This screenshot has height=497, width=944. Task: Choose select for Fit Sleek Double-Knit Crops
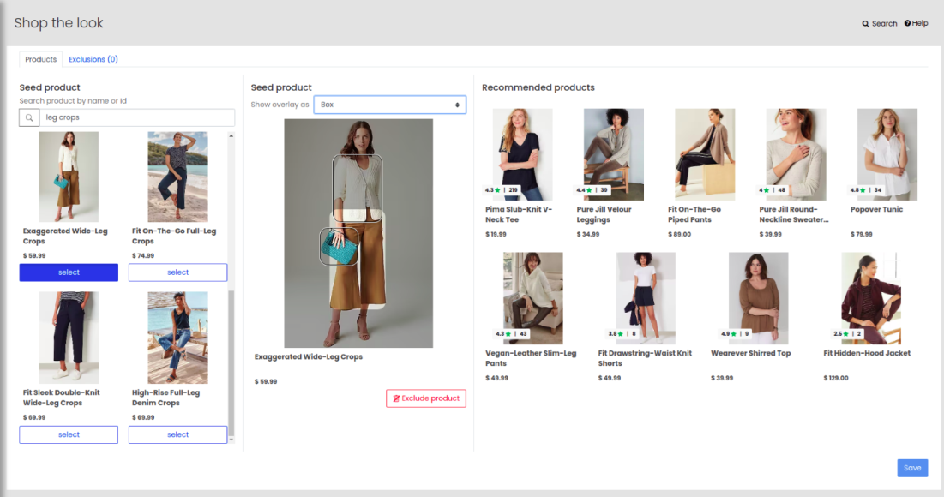(69, 434)
